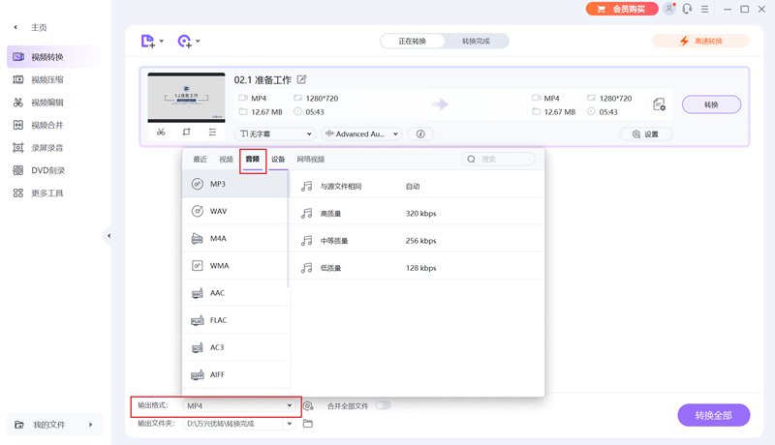Collapse the sidebar with arrow handle
This screenshot has height=445, width=775.
[x=108, y=236]
